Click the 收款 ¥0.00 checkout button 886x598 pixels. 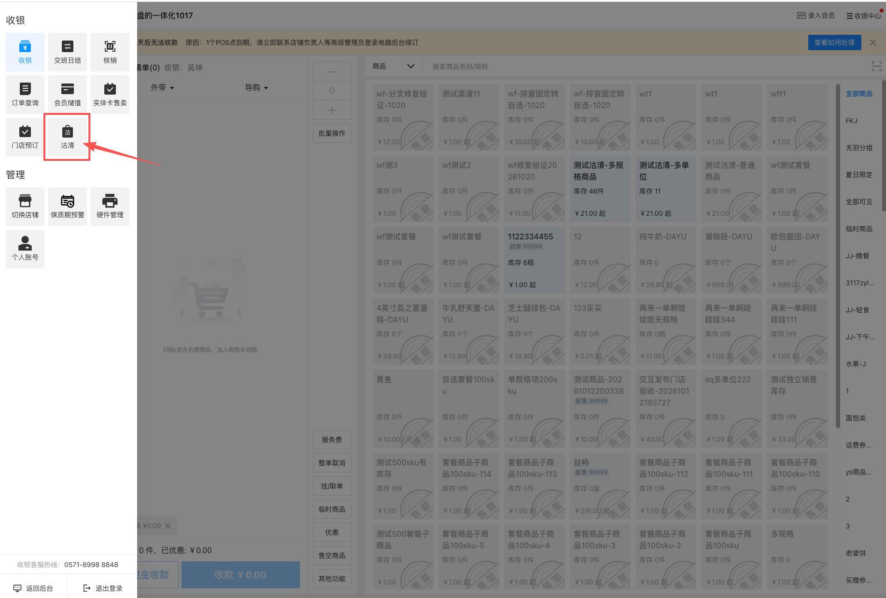tap(240, 574)
